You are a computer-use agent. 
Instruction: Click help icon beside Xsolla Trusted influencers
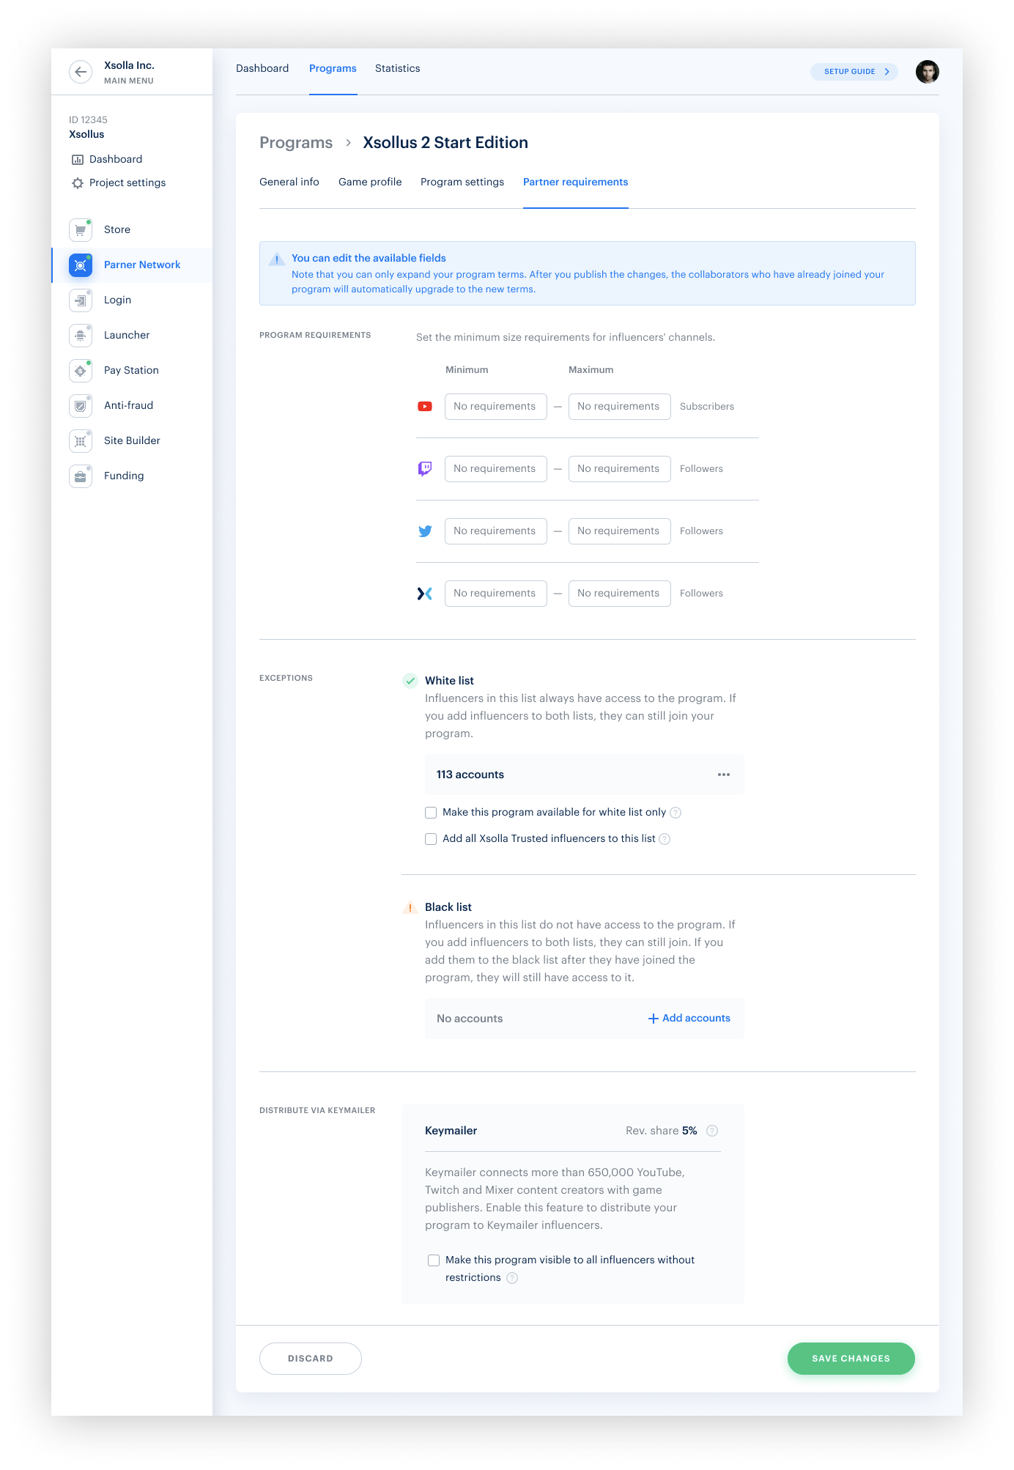point(665,839)
